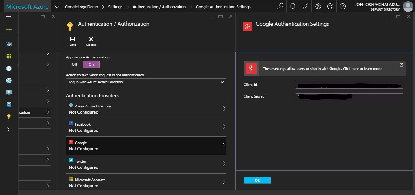Select the partially visible 'rization' settings row
This screenshot has height=195, width=415.
(x=34, y=112)
